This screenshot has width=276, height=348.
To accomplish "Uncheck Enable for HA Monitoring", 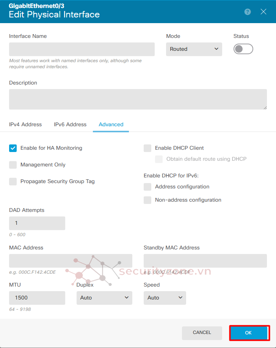I will pos(13,148).
